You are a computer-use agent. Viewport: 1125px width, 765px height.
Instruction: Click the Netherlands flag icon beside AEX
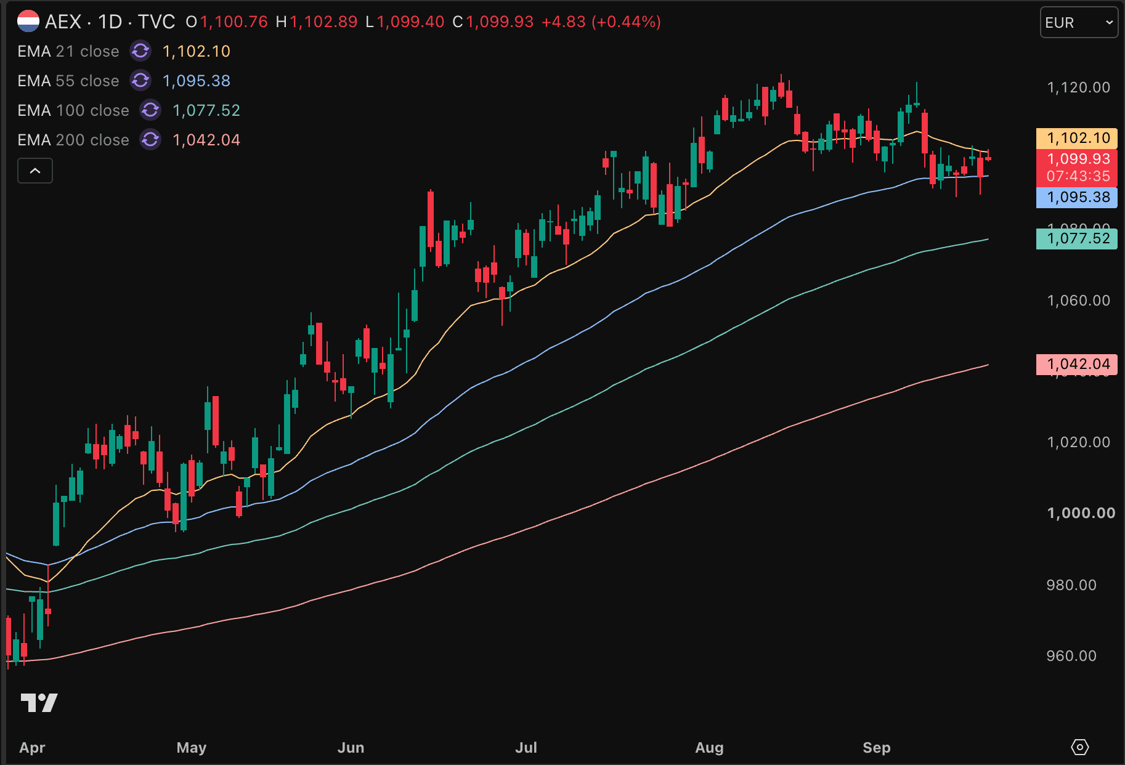pyautogui.click(x=28, y=22)
